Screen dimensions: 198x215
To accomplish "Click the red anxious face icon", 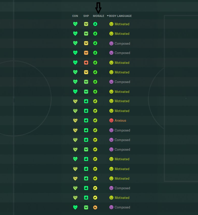I will (111, 121).
